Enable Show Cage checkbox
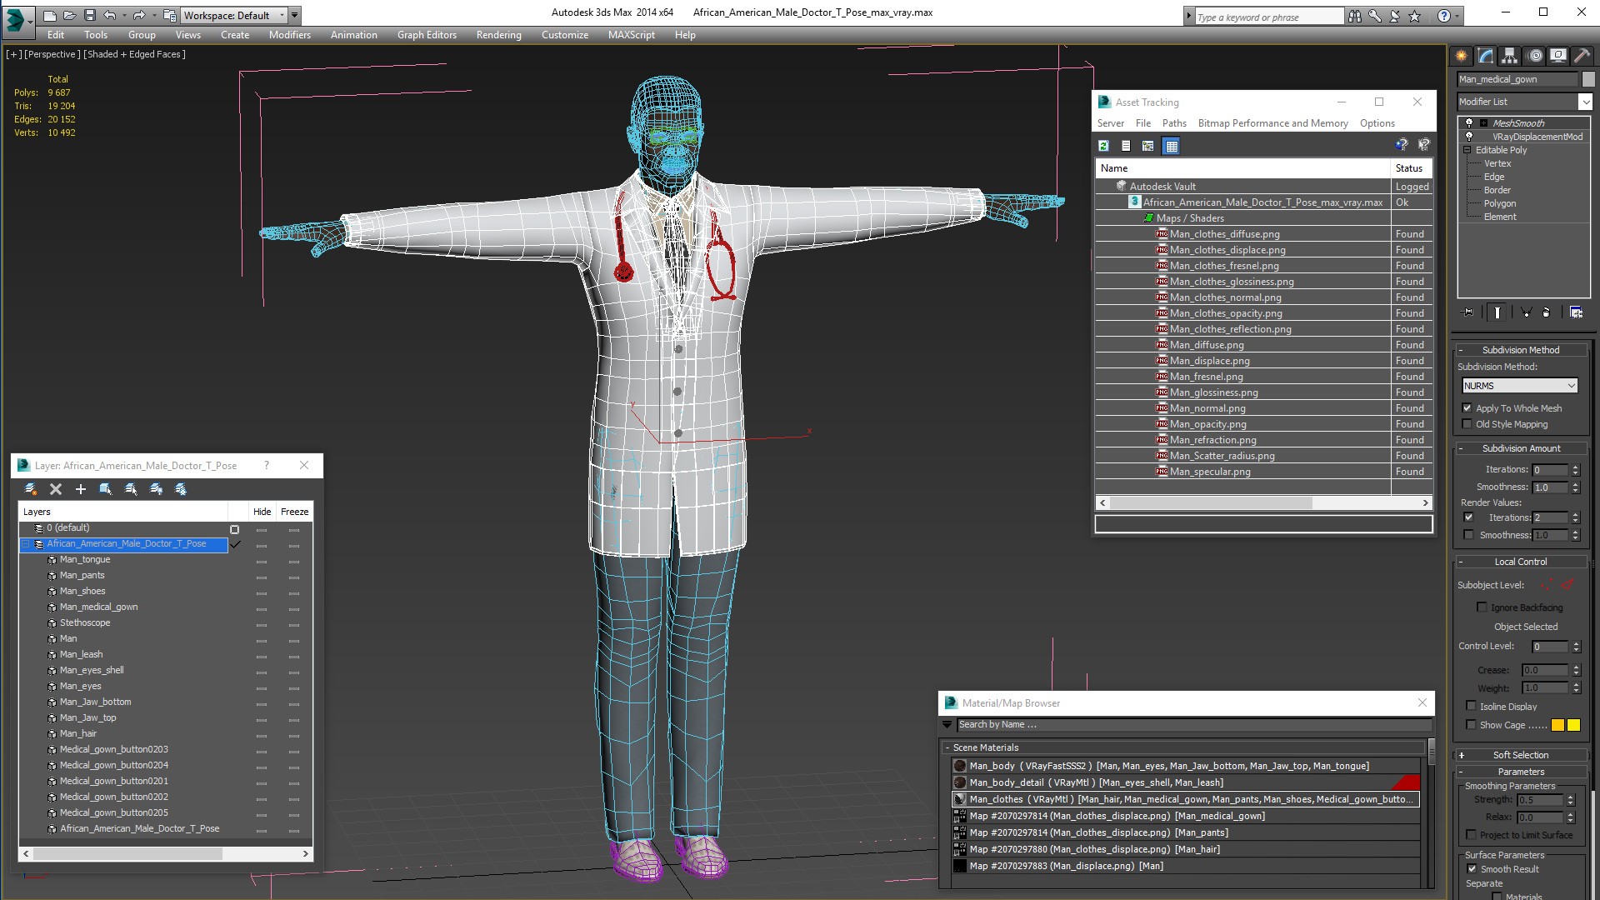This screenshot has width=1600, height=900. 1471,725
